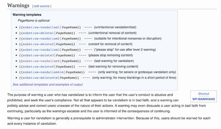Select the uw-vandalism3 template link

[41, 50]
